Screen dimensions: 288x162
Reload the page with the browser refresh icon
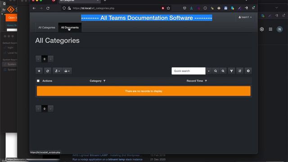48,8
